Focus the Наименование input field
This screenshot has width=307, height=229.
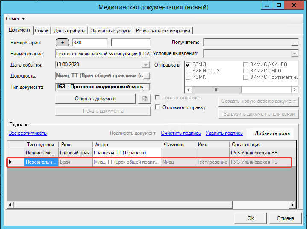103,54
